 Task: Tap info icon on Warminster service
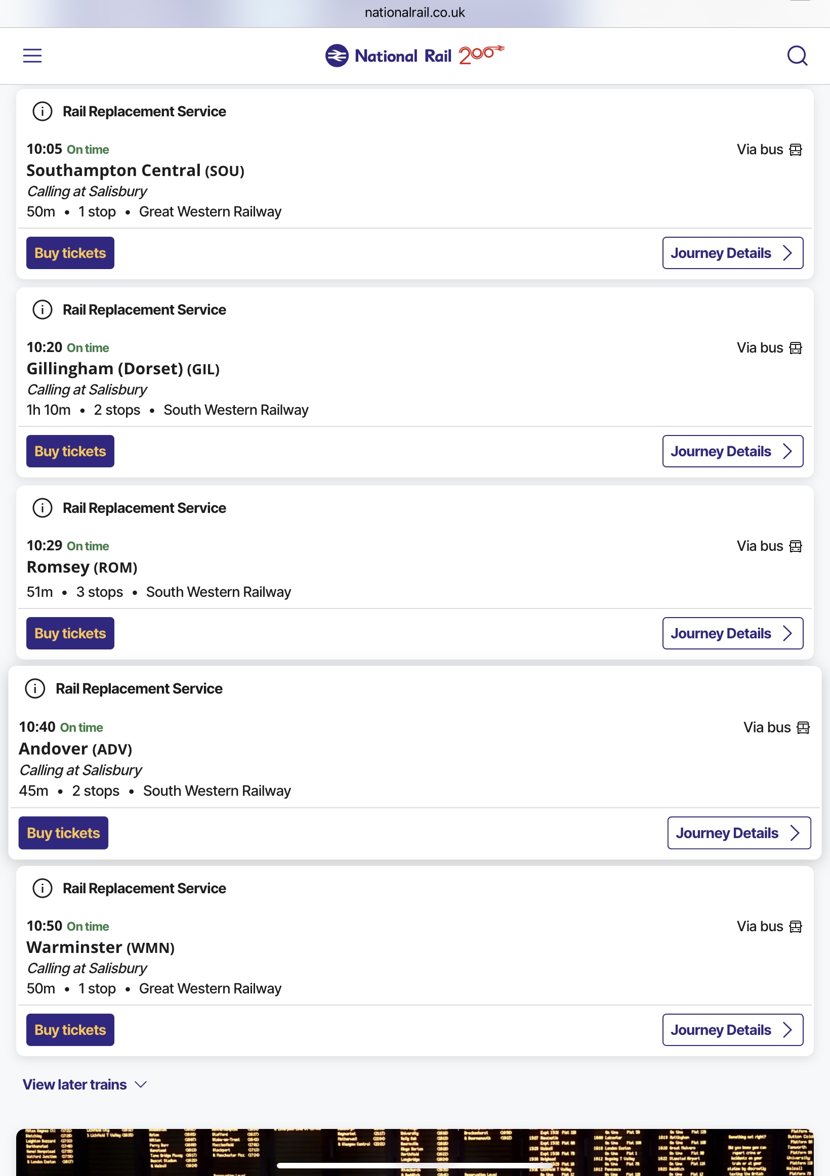[x=43, y=888]
